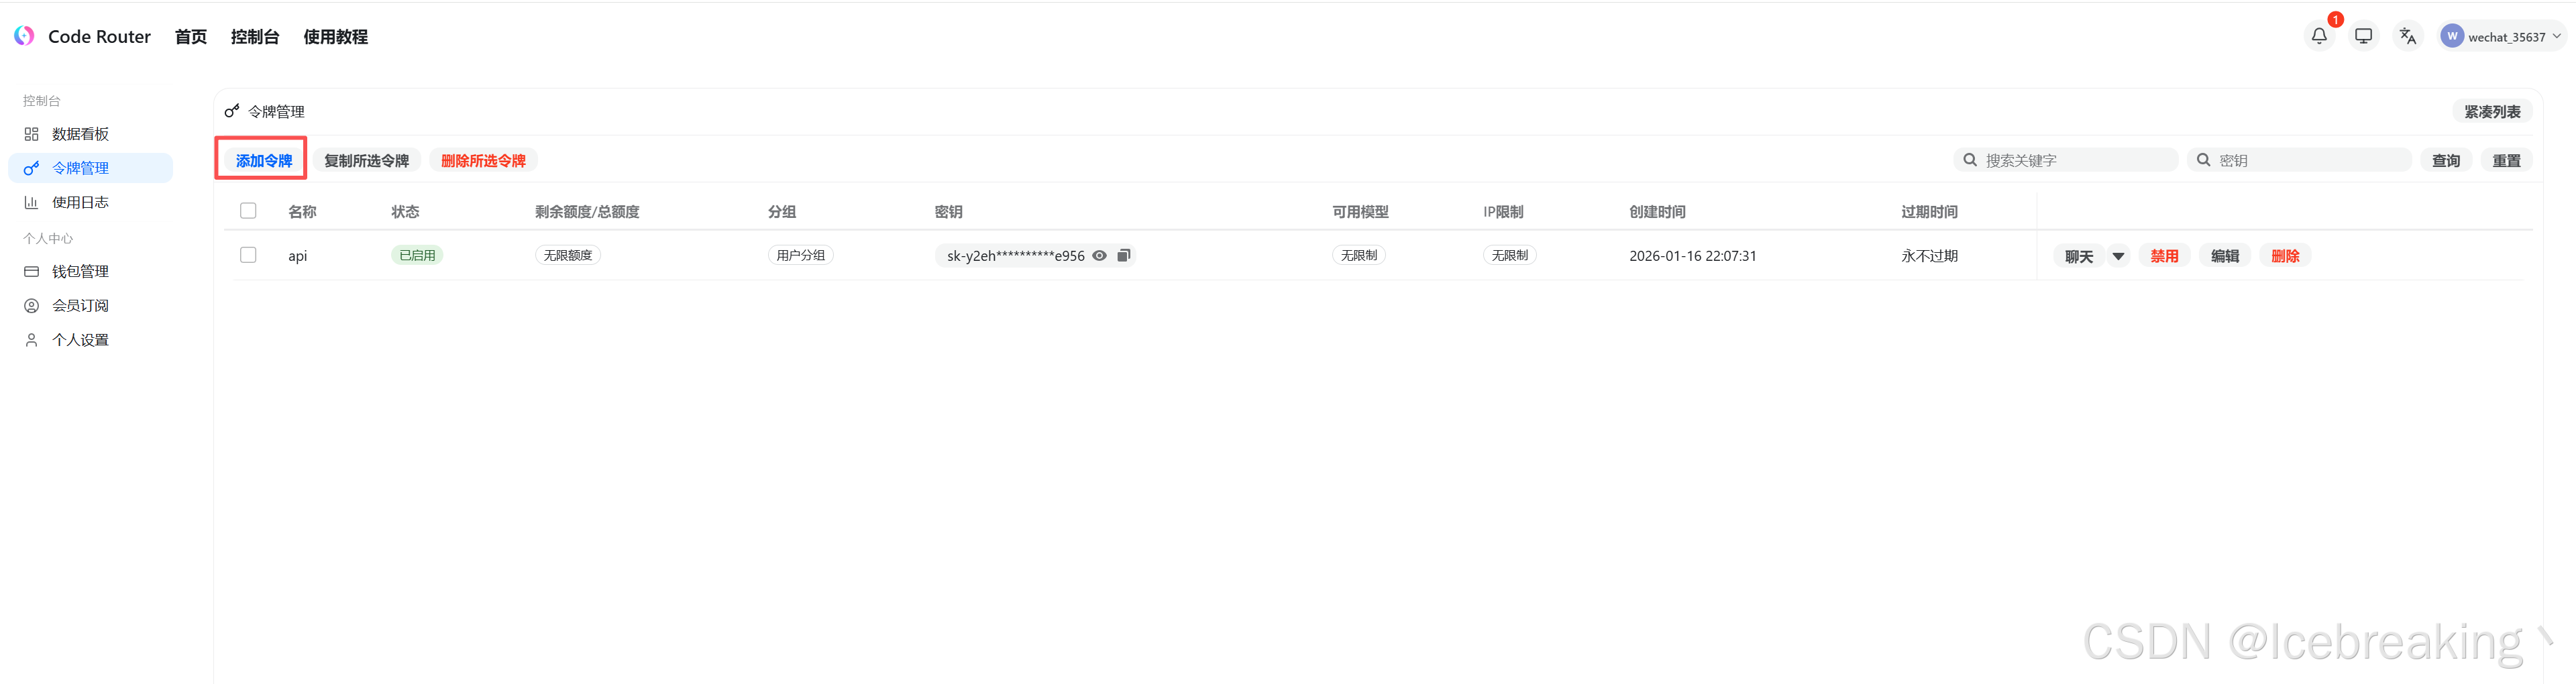Tick the api row checkbox

point(248,255)
